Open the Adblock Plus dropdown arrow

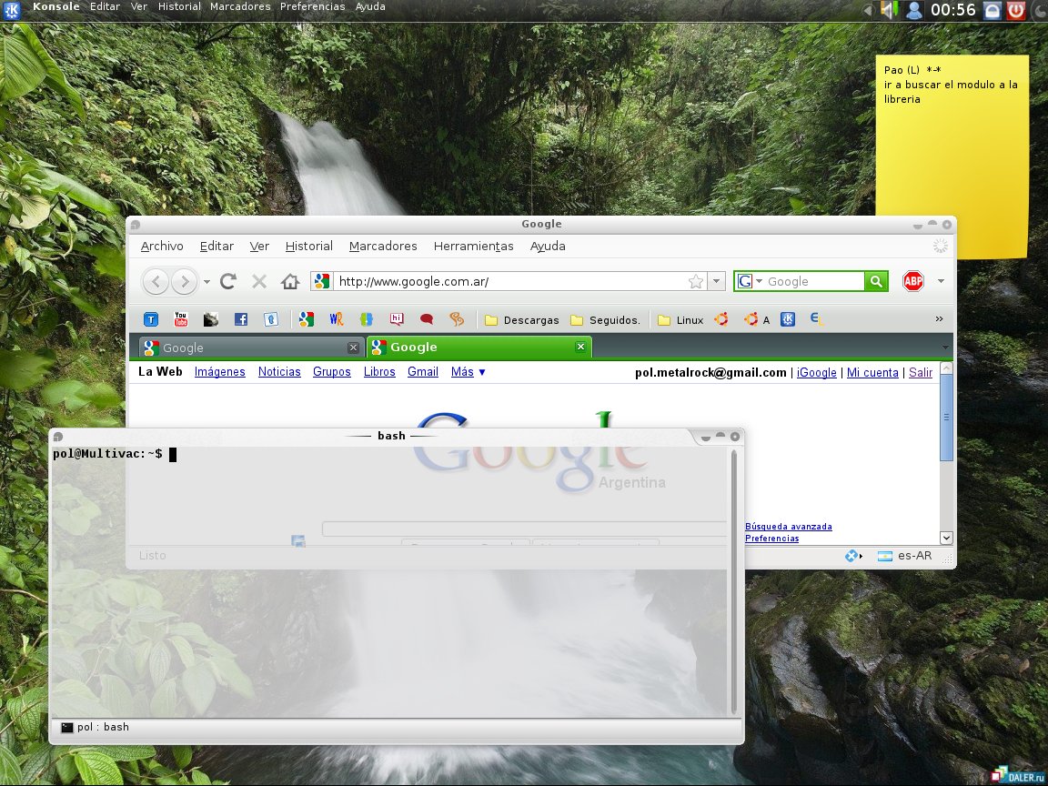tap(941, 281)
